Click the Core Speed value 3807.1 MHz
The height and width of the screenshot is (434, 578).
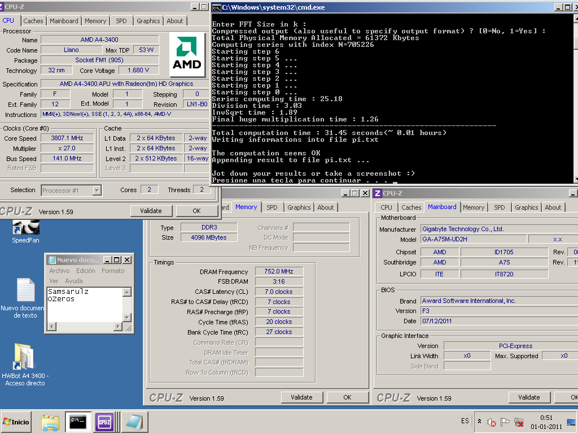[x=67, y=138]
